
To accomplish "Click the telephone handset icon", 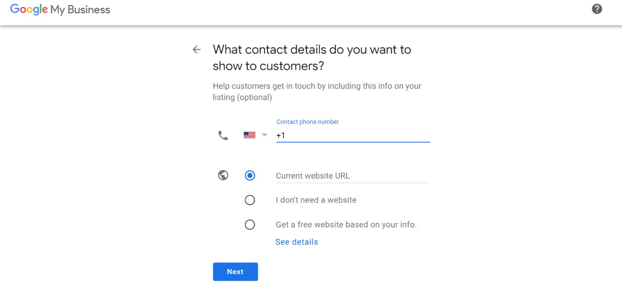I will click(x=223, y=135).
